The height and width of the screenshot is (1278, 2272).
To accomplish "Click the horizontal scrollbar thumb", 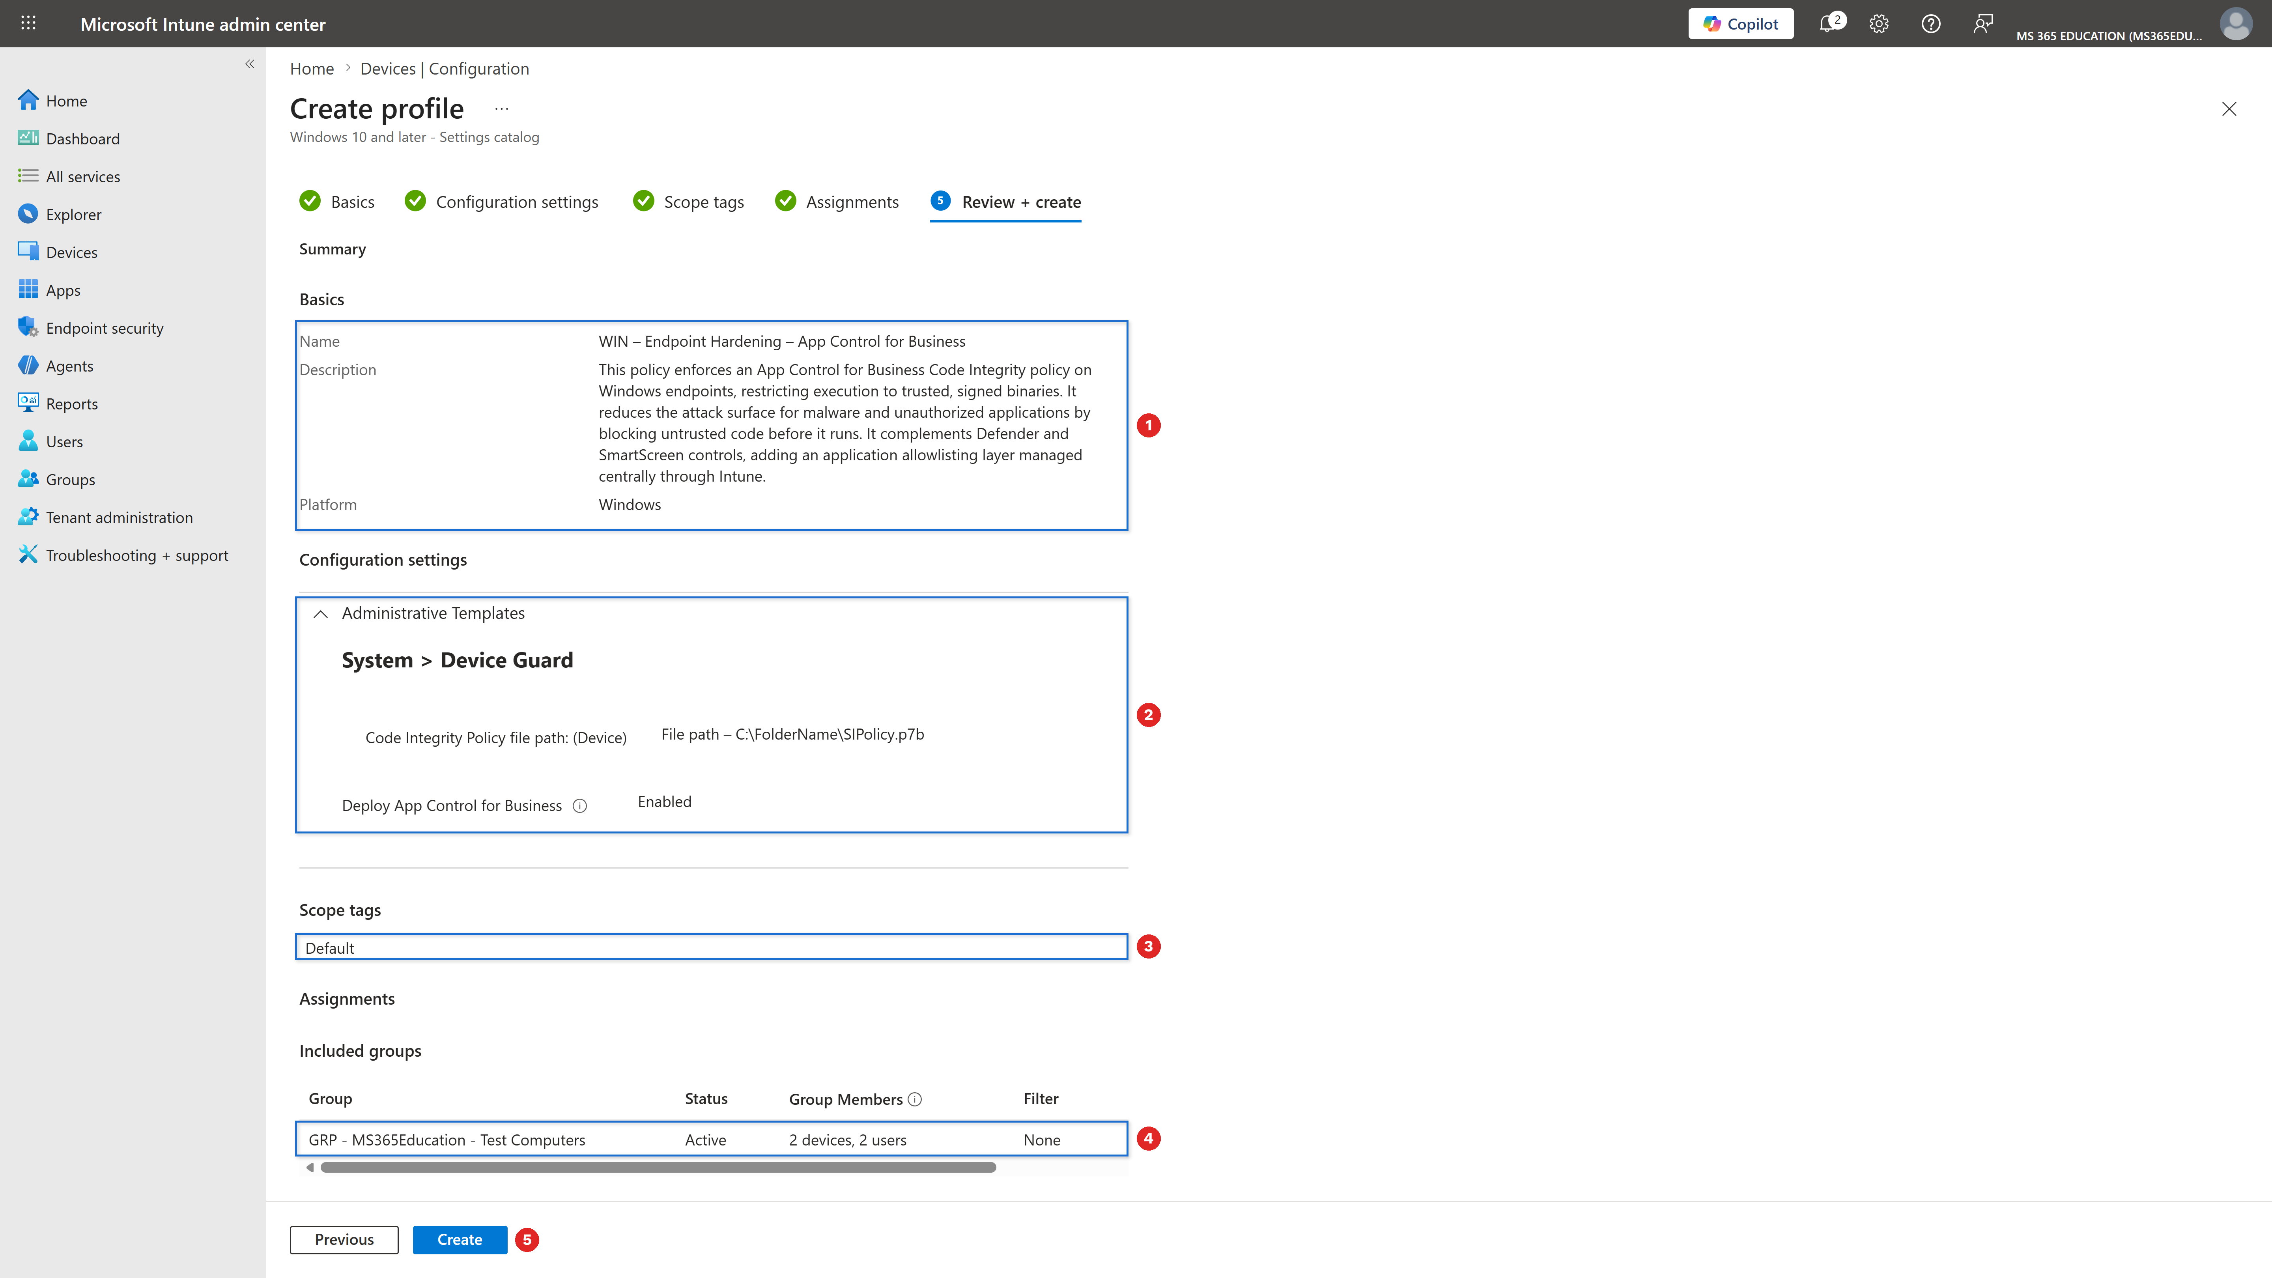I will [x=658, y=1167].
